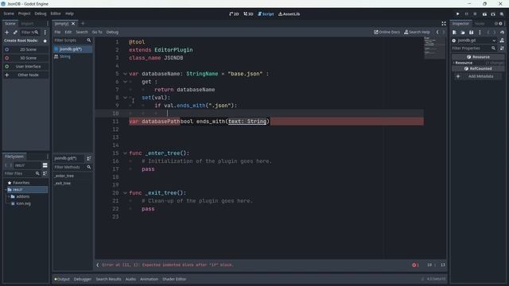509x286 pixels.
Task: Toggle distraction-free mode
Action: tap(444, 23)
